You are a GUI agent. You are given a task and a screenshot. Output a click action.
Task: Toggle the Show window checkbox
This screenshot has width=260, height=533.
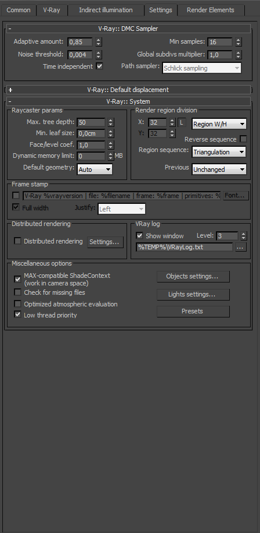pos(139,235)
